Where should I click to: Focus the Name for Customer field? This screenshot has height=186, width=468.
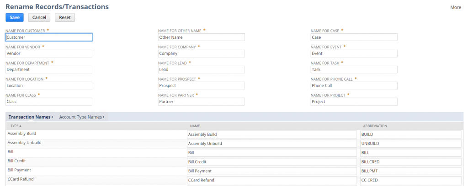[x=49, y=37]
